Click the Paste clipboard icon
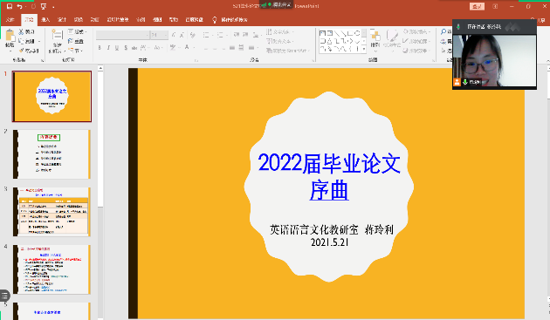This screenshot has height=320, width=550. 10,36
